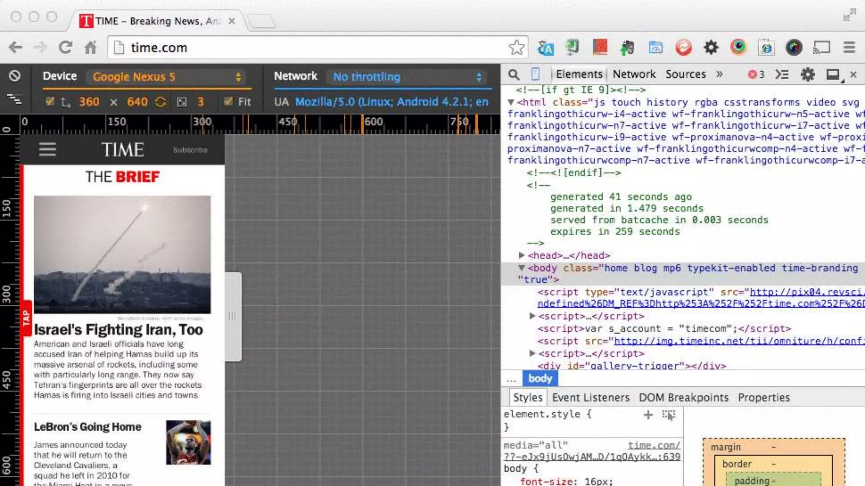Expand the head element node
The image size is (865, 486).
[522, 255]
